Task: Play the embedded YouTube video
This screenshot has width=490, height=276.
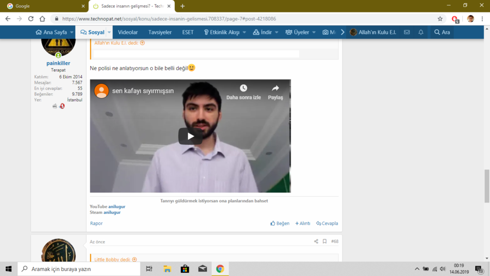Action: coord(191,136)
